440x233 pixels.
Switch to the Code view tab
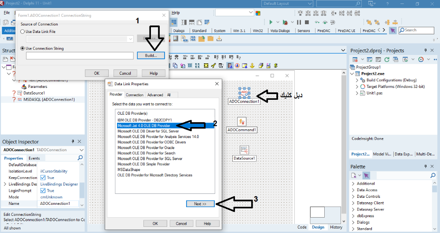(x=302, y=227)
